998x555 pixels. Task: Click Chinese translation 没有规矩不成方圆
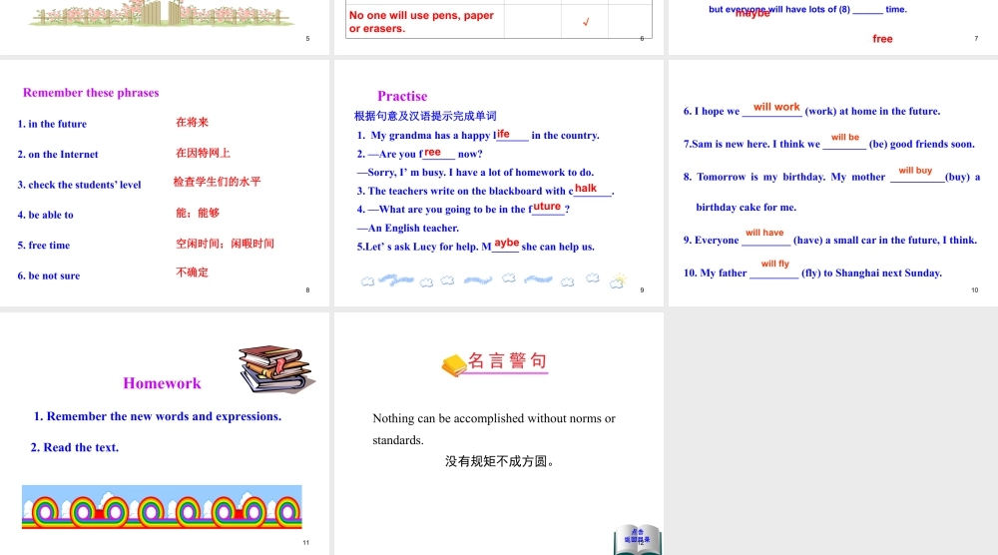(500, 461)
